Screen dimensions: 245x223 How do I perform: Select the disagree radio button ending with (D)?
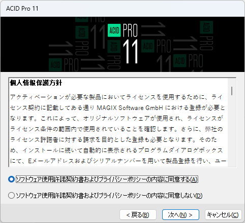pyautogui.click(x=11, y=196)
